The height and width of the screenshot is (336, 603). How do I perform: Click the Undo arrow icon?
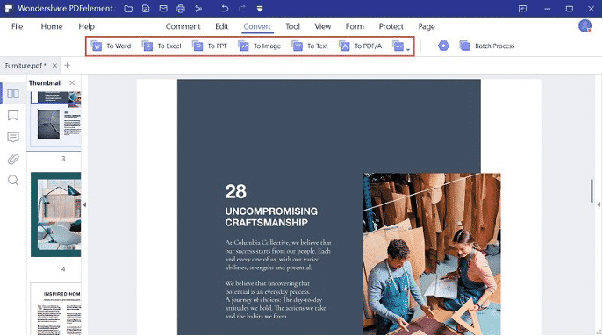click(225, 9)
